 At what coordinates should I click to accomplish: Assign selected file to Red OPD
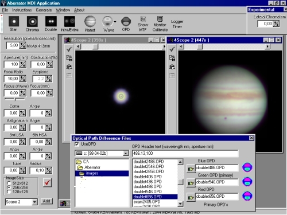(x=191, y=198)
